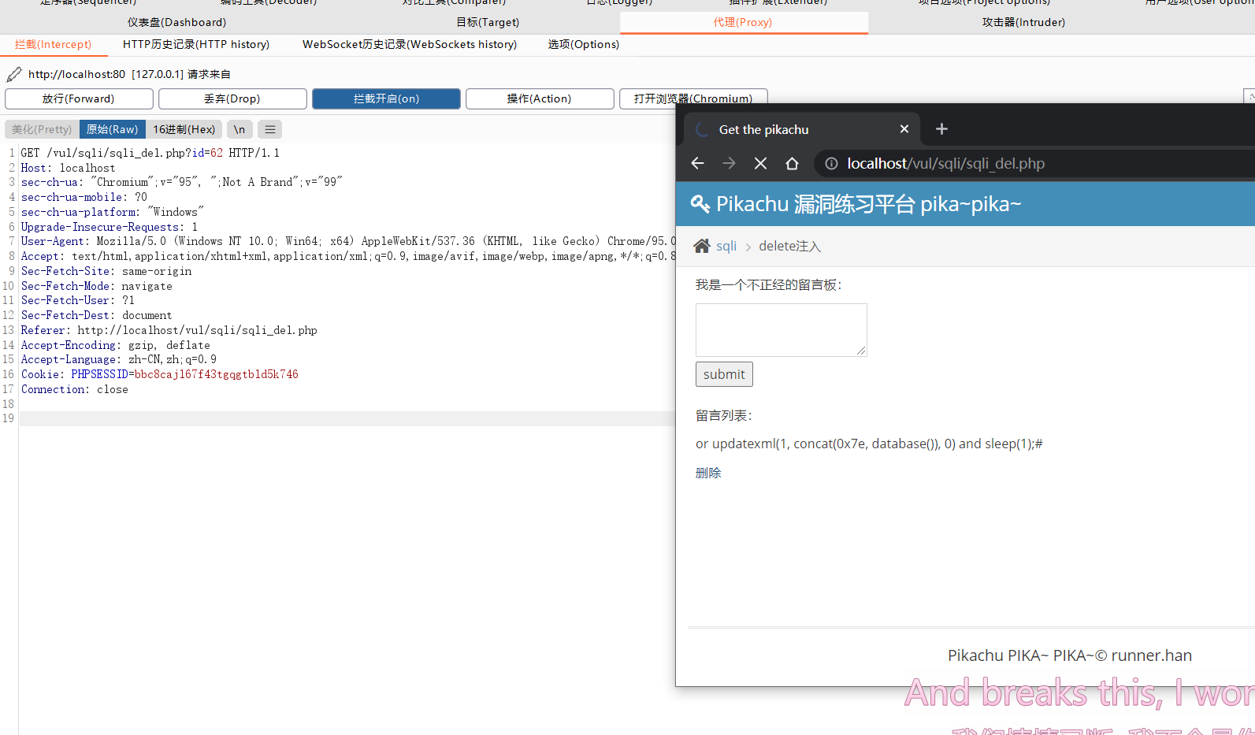Viewport: 1255px width, 735px height.
Task: Click the 删除 delete link
Action: click(x=708, y=473)
